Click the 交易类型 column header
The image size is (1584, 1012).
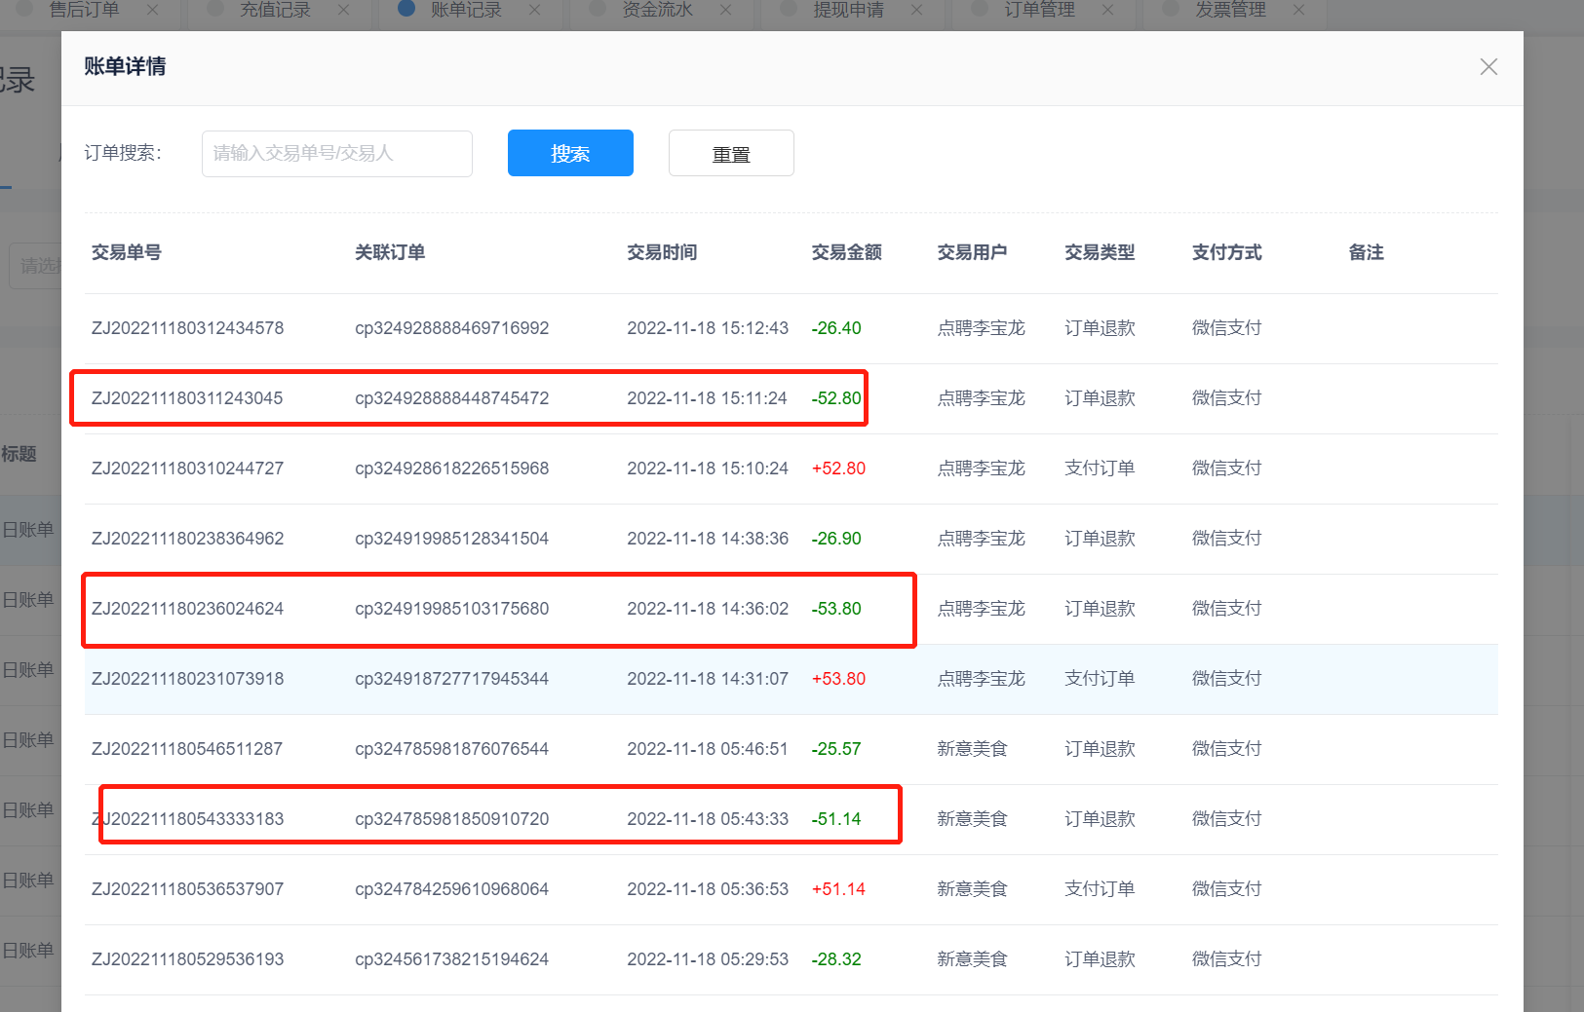(1100, 252)
